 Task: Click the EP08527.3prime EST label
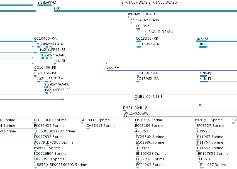pyautogui.click(x=210, y=126)
